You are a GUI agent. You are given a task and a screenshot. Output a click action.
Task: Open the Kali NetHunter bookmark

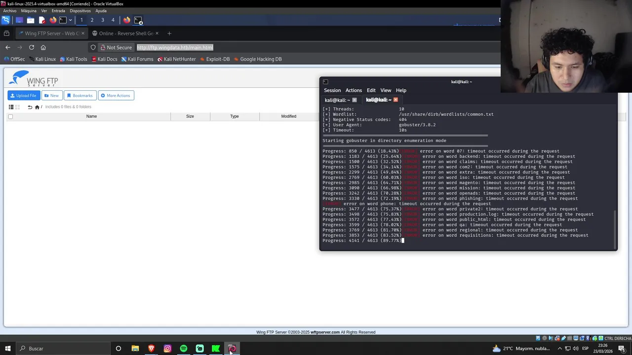(x=176, y=59)
